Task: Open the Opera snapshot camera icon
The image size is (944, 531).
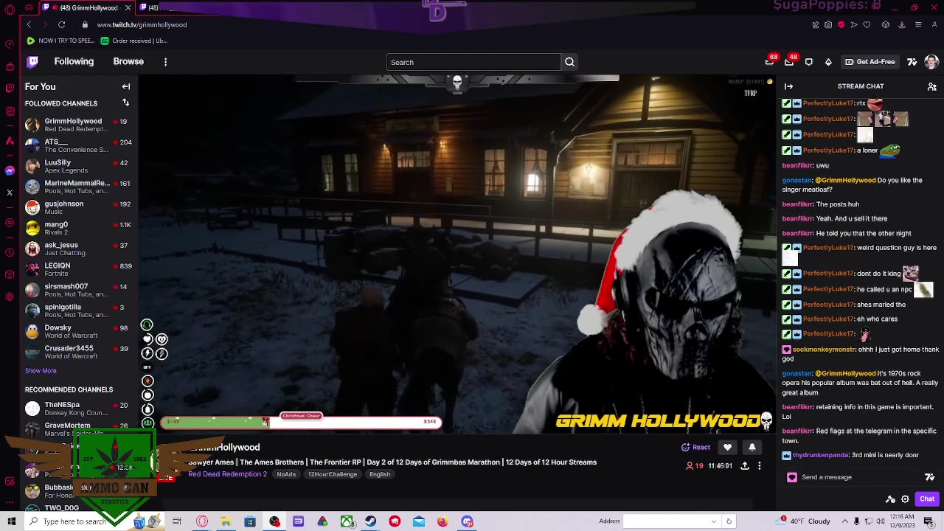Action: (828, 24)
